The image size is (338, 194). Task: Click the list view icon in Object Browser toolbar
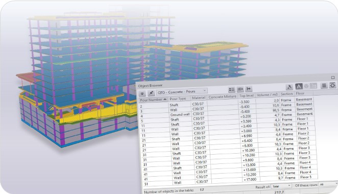point(232,89)
